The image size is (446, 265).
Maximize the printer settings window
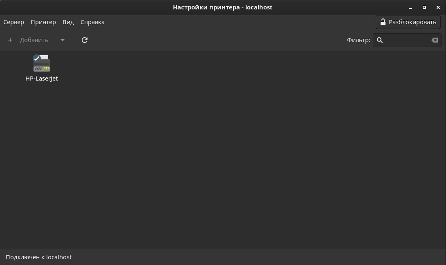[x=424, y=7]
